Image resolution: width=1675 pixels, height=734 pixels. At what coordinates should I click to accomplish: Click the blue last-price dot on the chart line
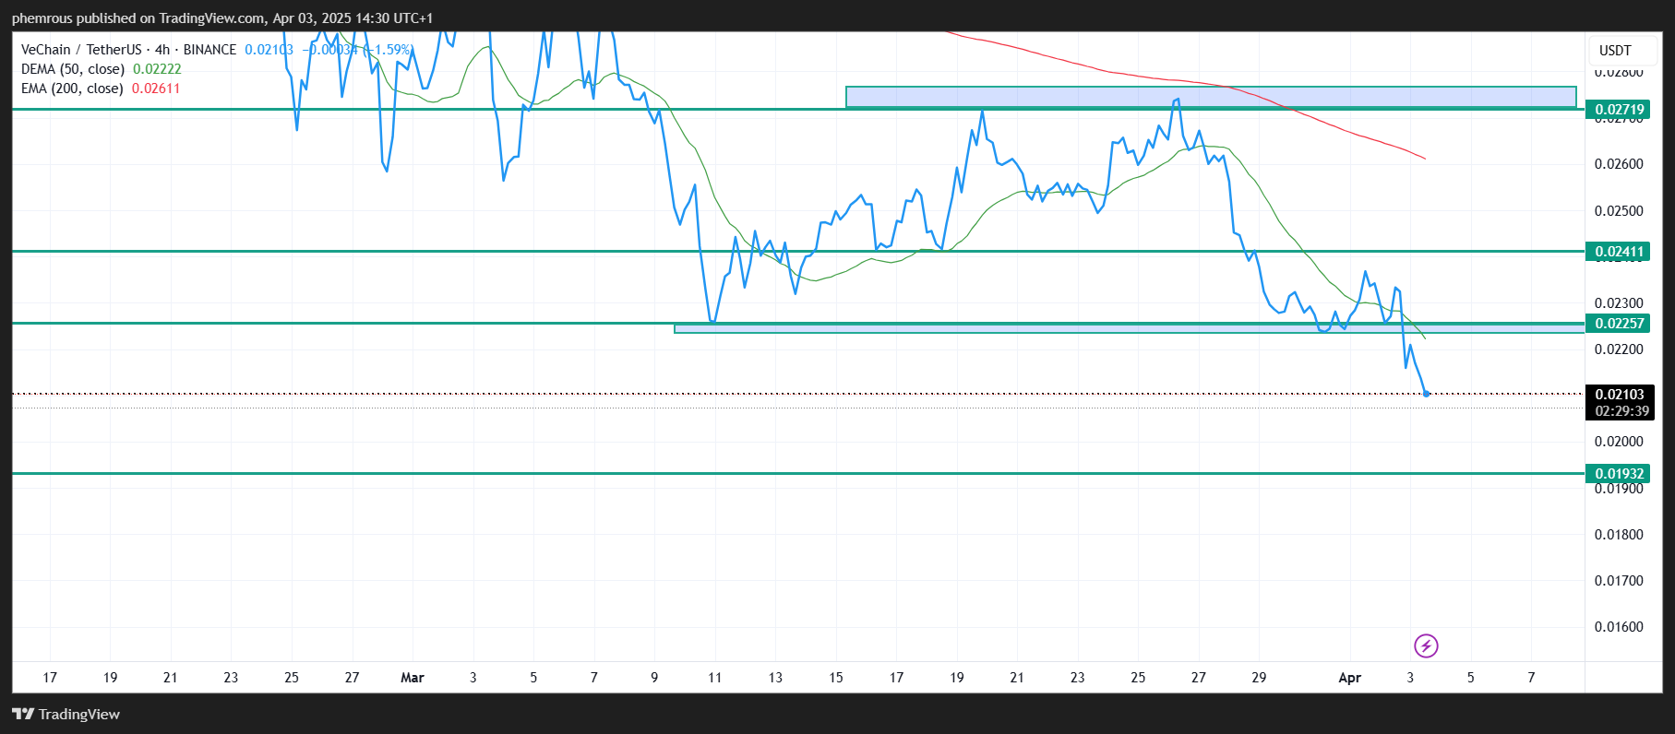1427,394
